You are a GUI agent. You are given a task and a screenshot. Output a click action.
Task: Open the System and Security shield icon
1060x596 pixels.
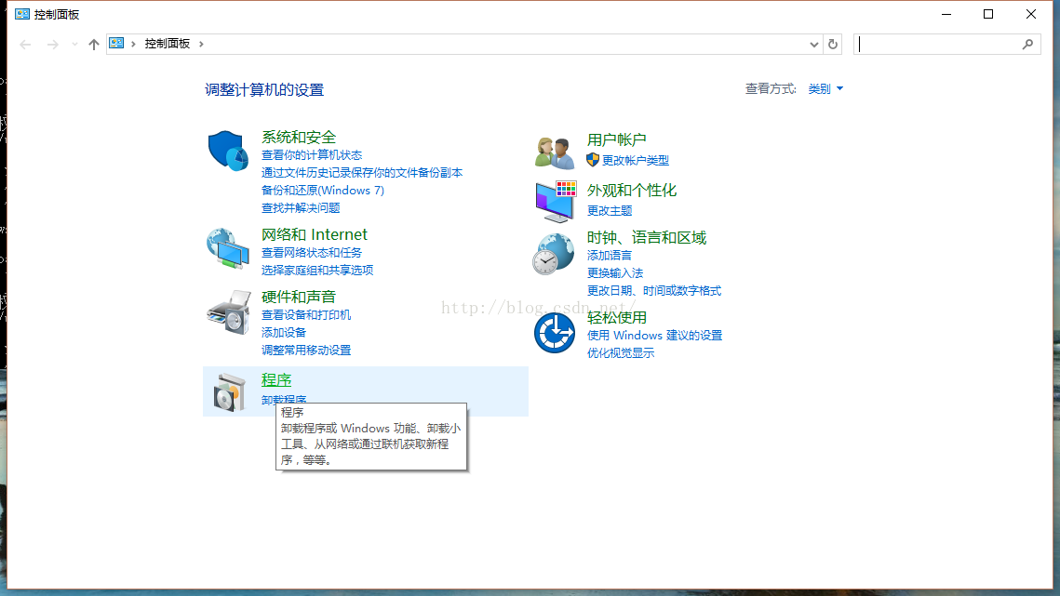228,151
